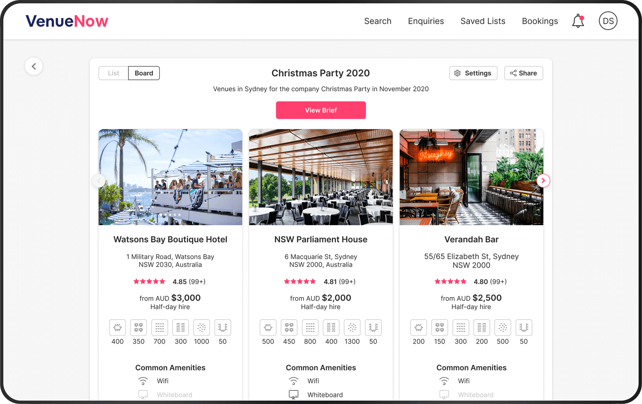The image size is (642, 404).
Task: Click the VenueNow logo
Action: point(67,21)
